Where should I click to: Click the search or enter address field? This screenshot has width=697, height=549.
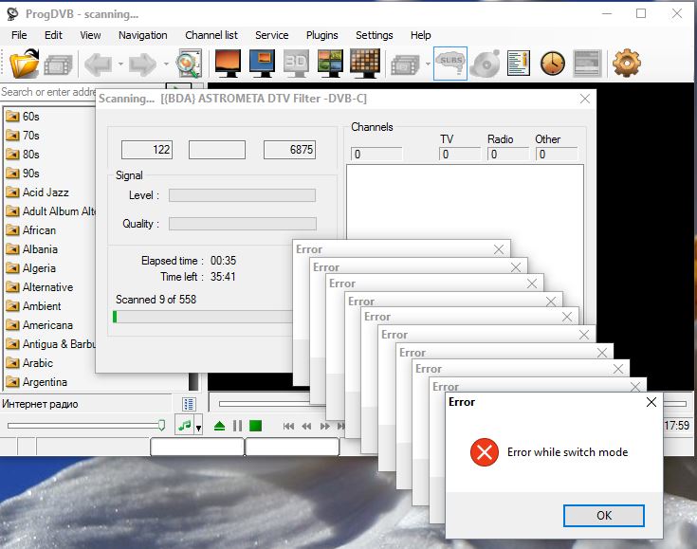click(x=47, y=92)
